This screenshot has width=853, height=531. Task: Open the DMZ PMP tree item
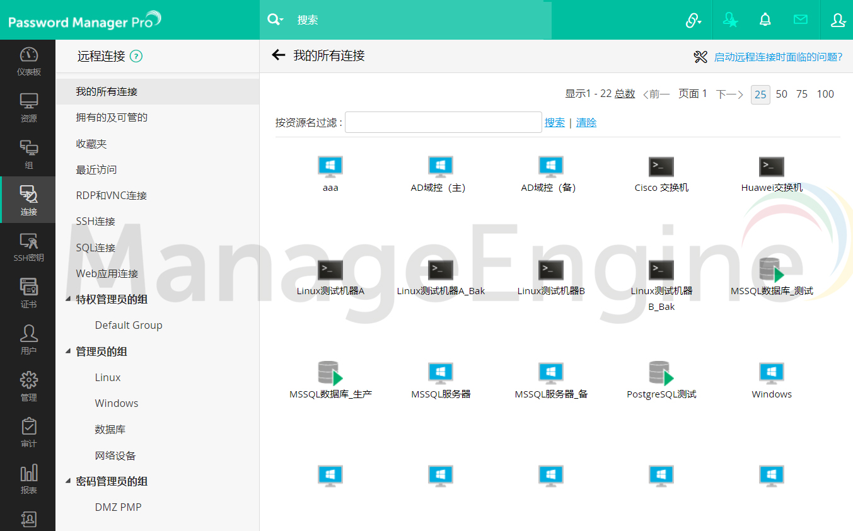click(x=119, y=507)
